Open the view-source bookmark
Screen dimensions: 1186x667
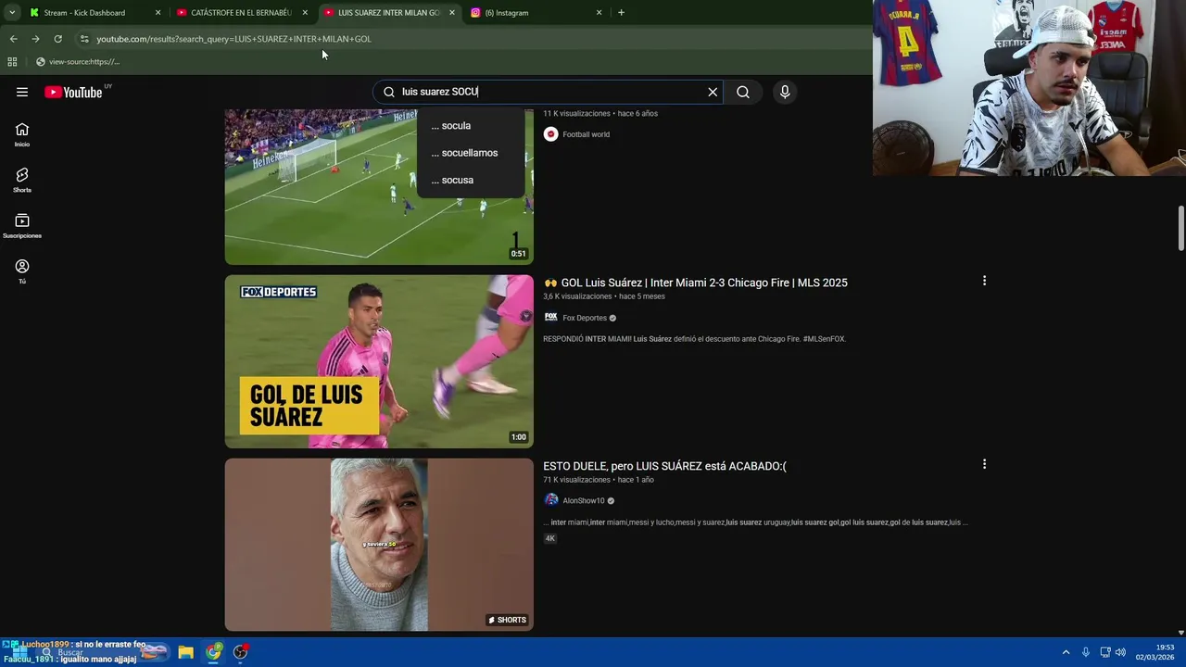click(78, 62)
